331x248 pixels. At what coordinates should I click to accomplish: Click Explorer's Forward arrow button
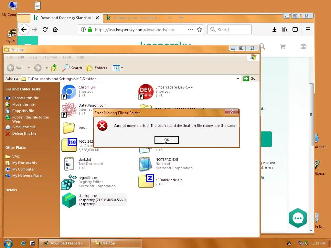click(38, 68)
